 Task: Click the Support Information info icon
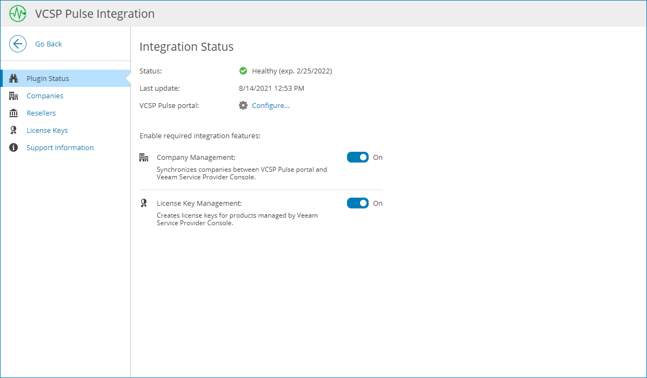coord(14,147)
